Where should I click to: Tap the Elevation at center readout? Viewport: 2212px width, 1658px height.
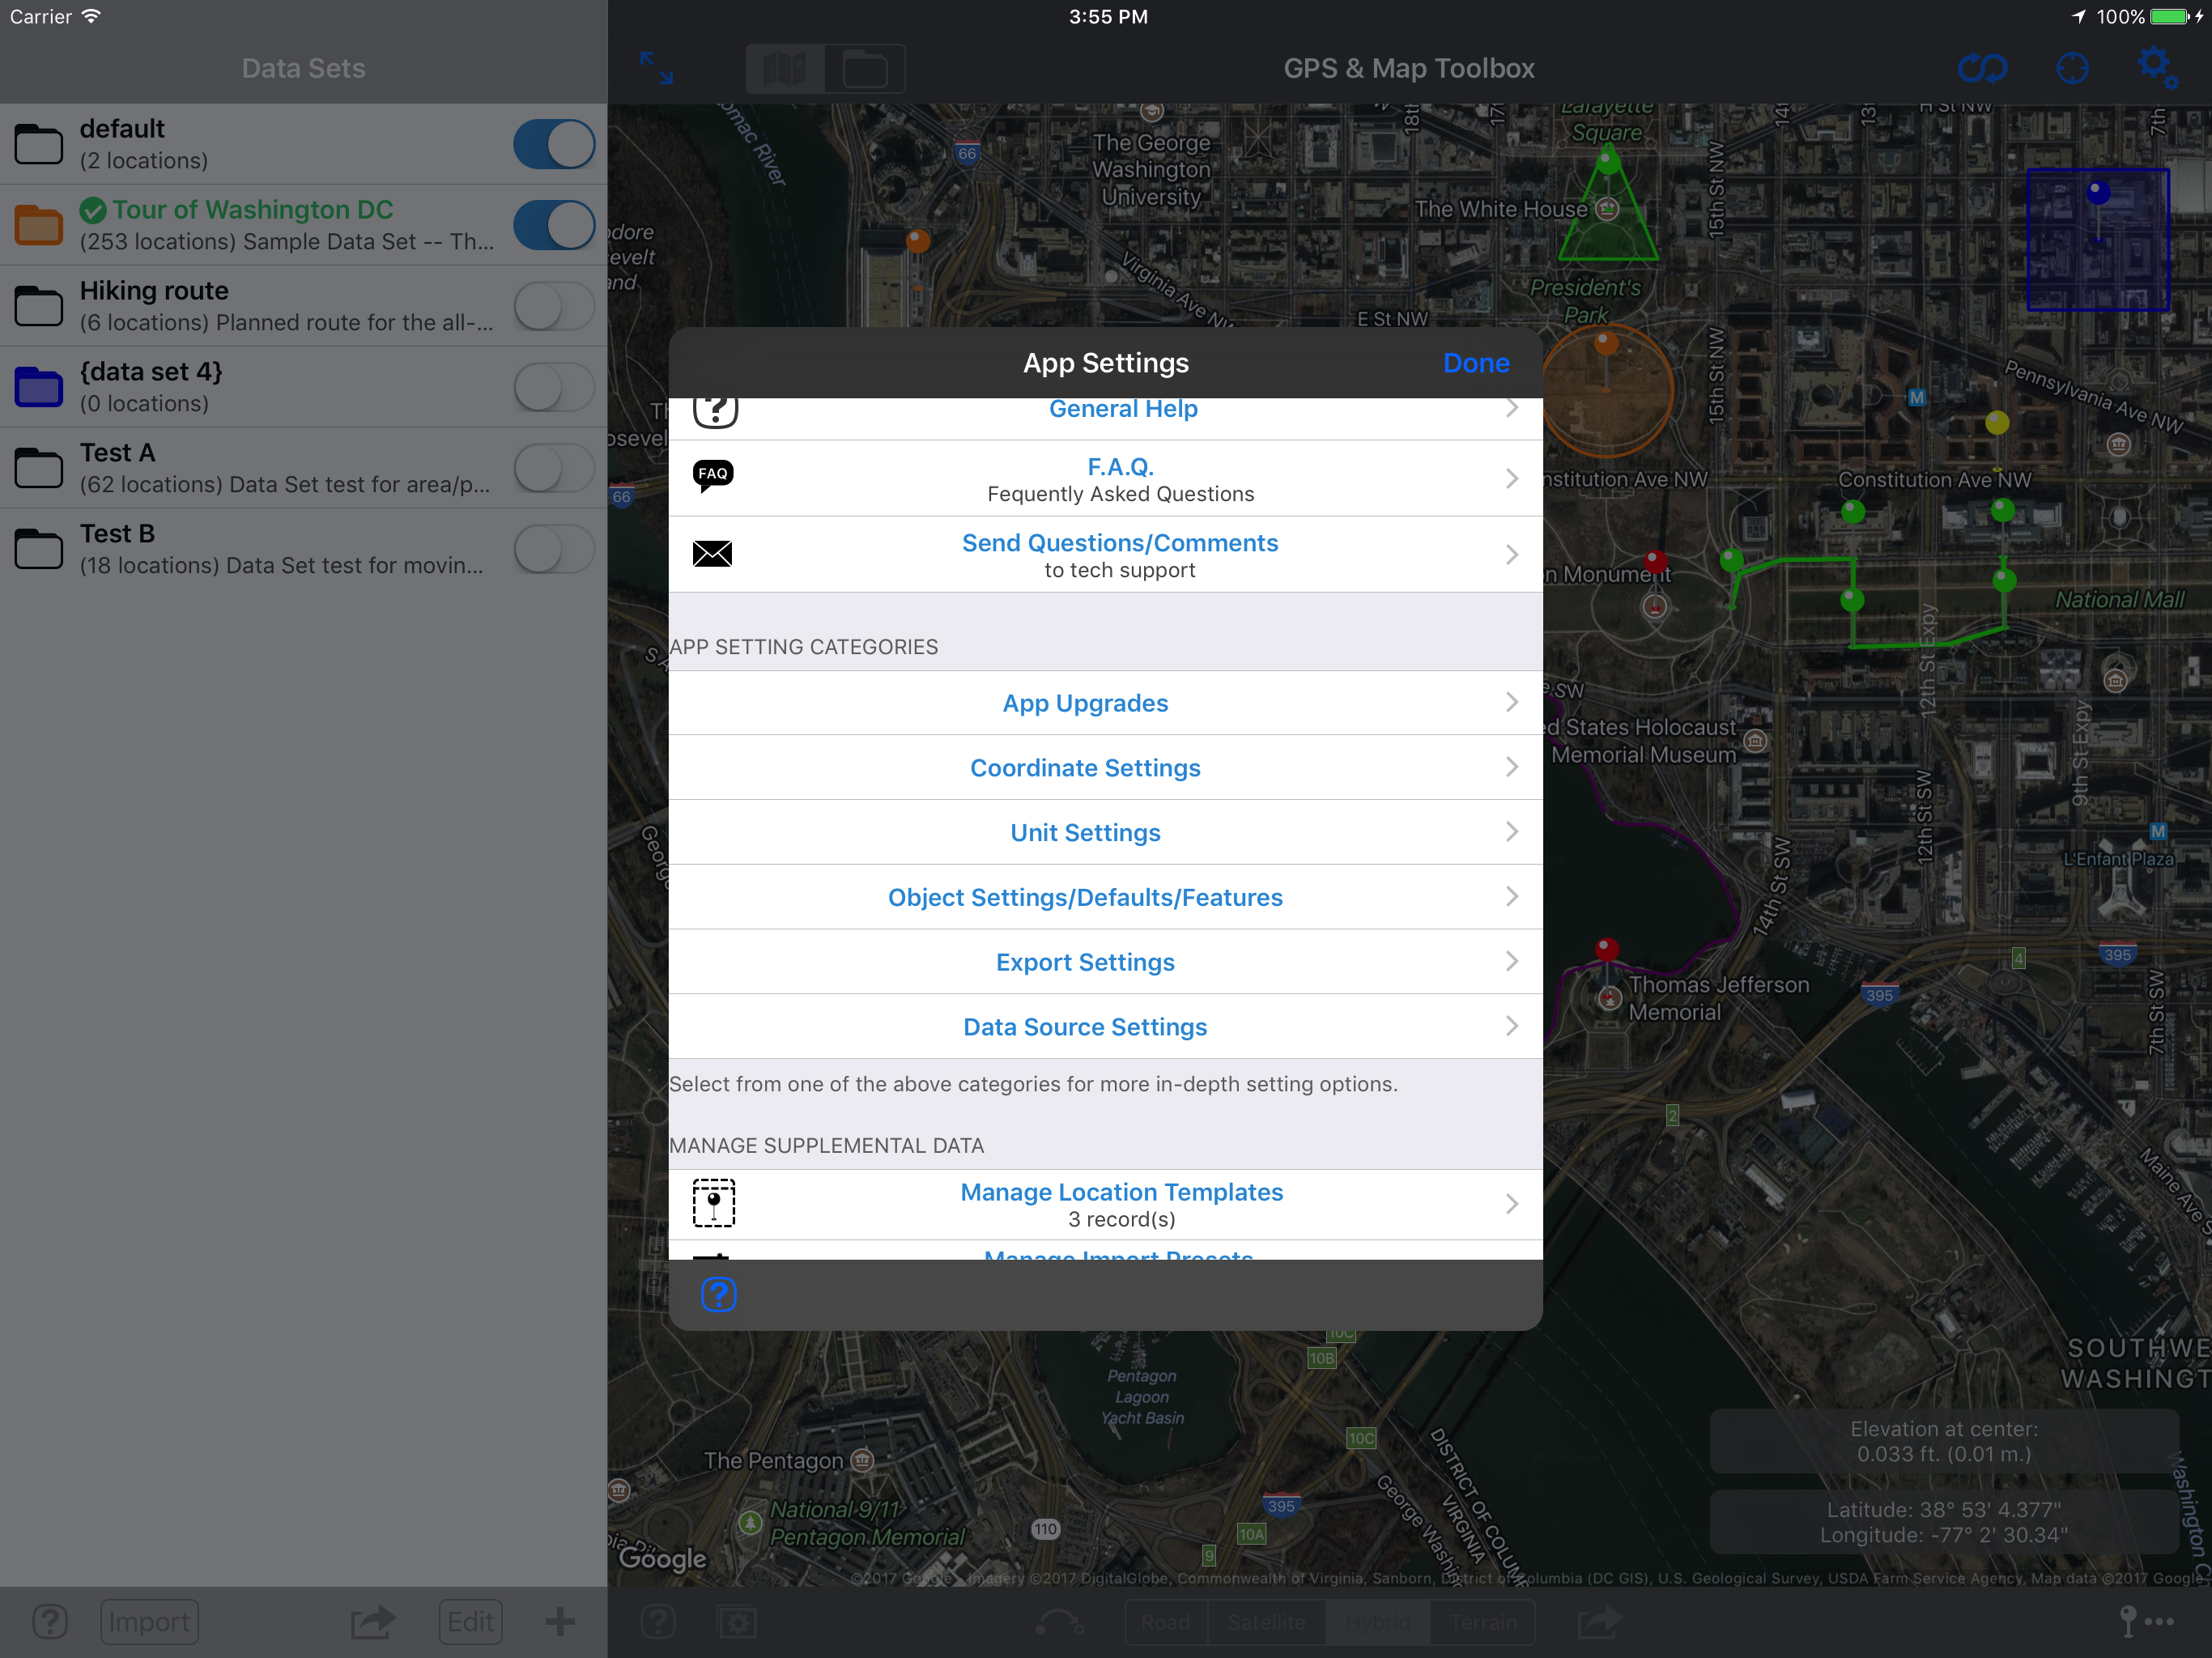click(x=1943, y=1441)
